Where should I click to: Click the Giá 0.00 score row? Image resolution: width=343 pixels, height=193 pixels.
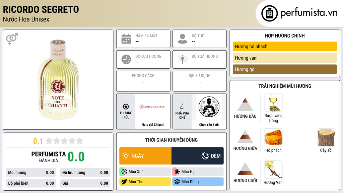(x=85, y=183)
